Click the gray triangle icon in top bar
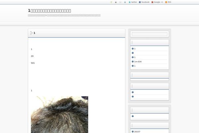Image resolution: width=199 pixels, height=133 pixels. click(125, 2)
